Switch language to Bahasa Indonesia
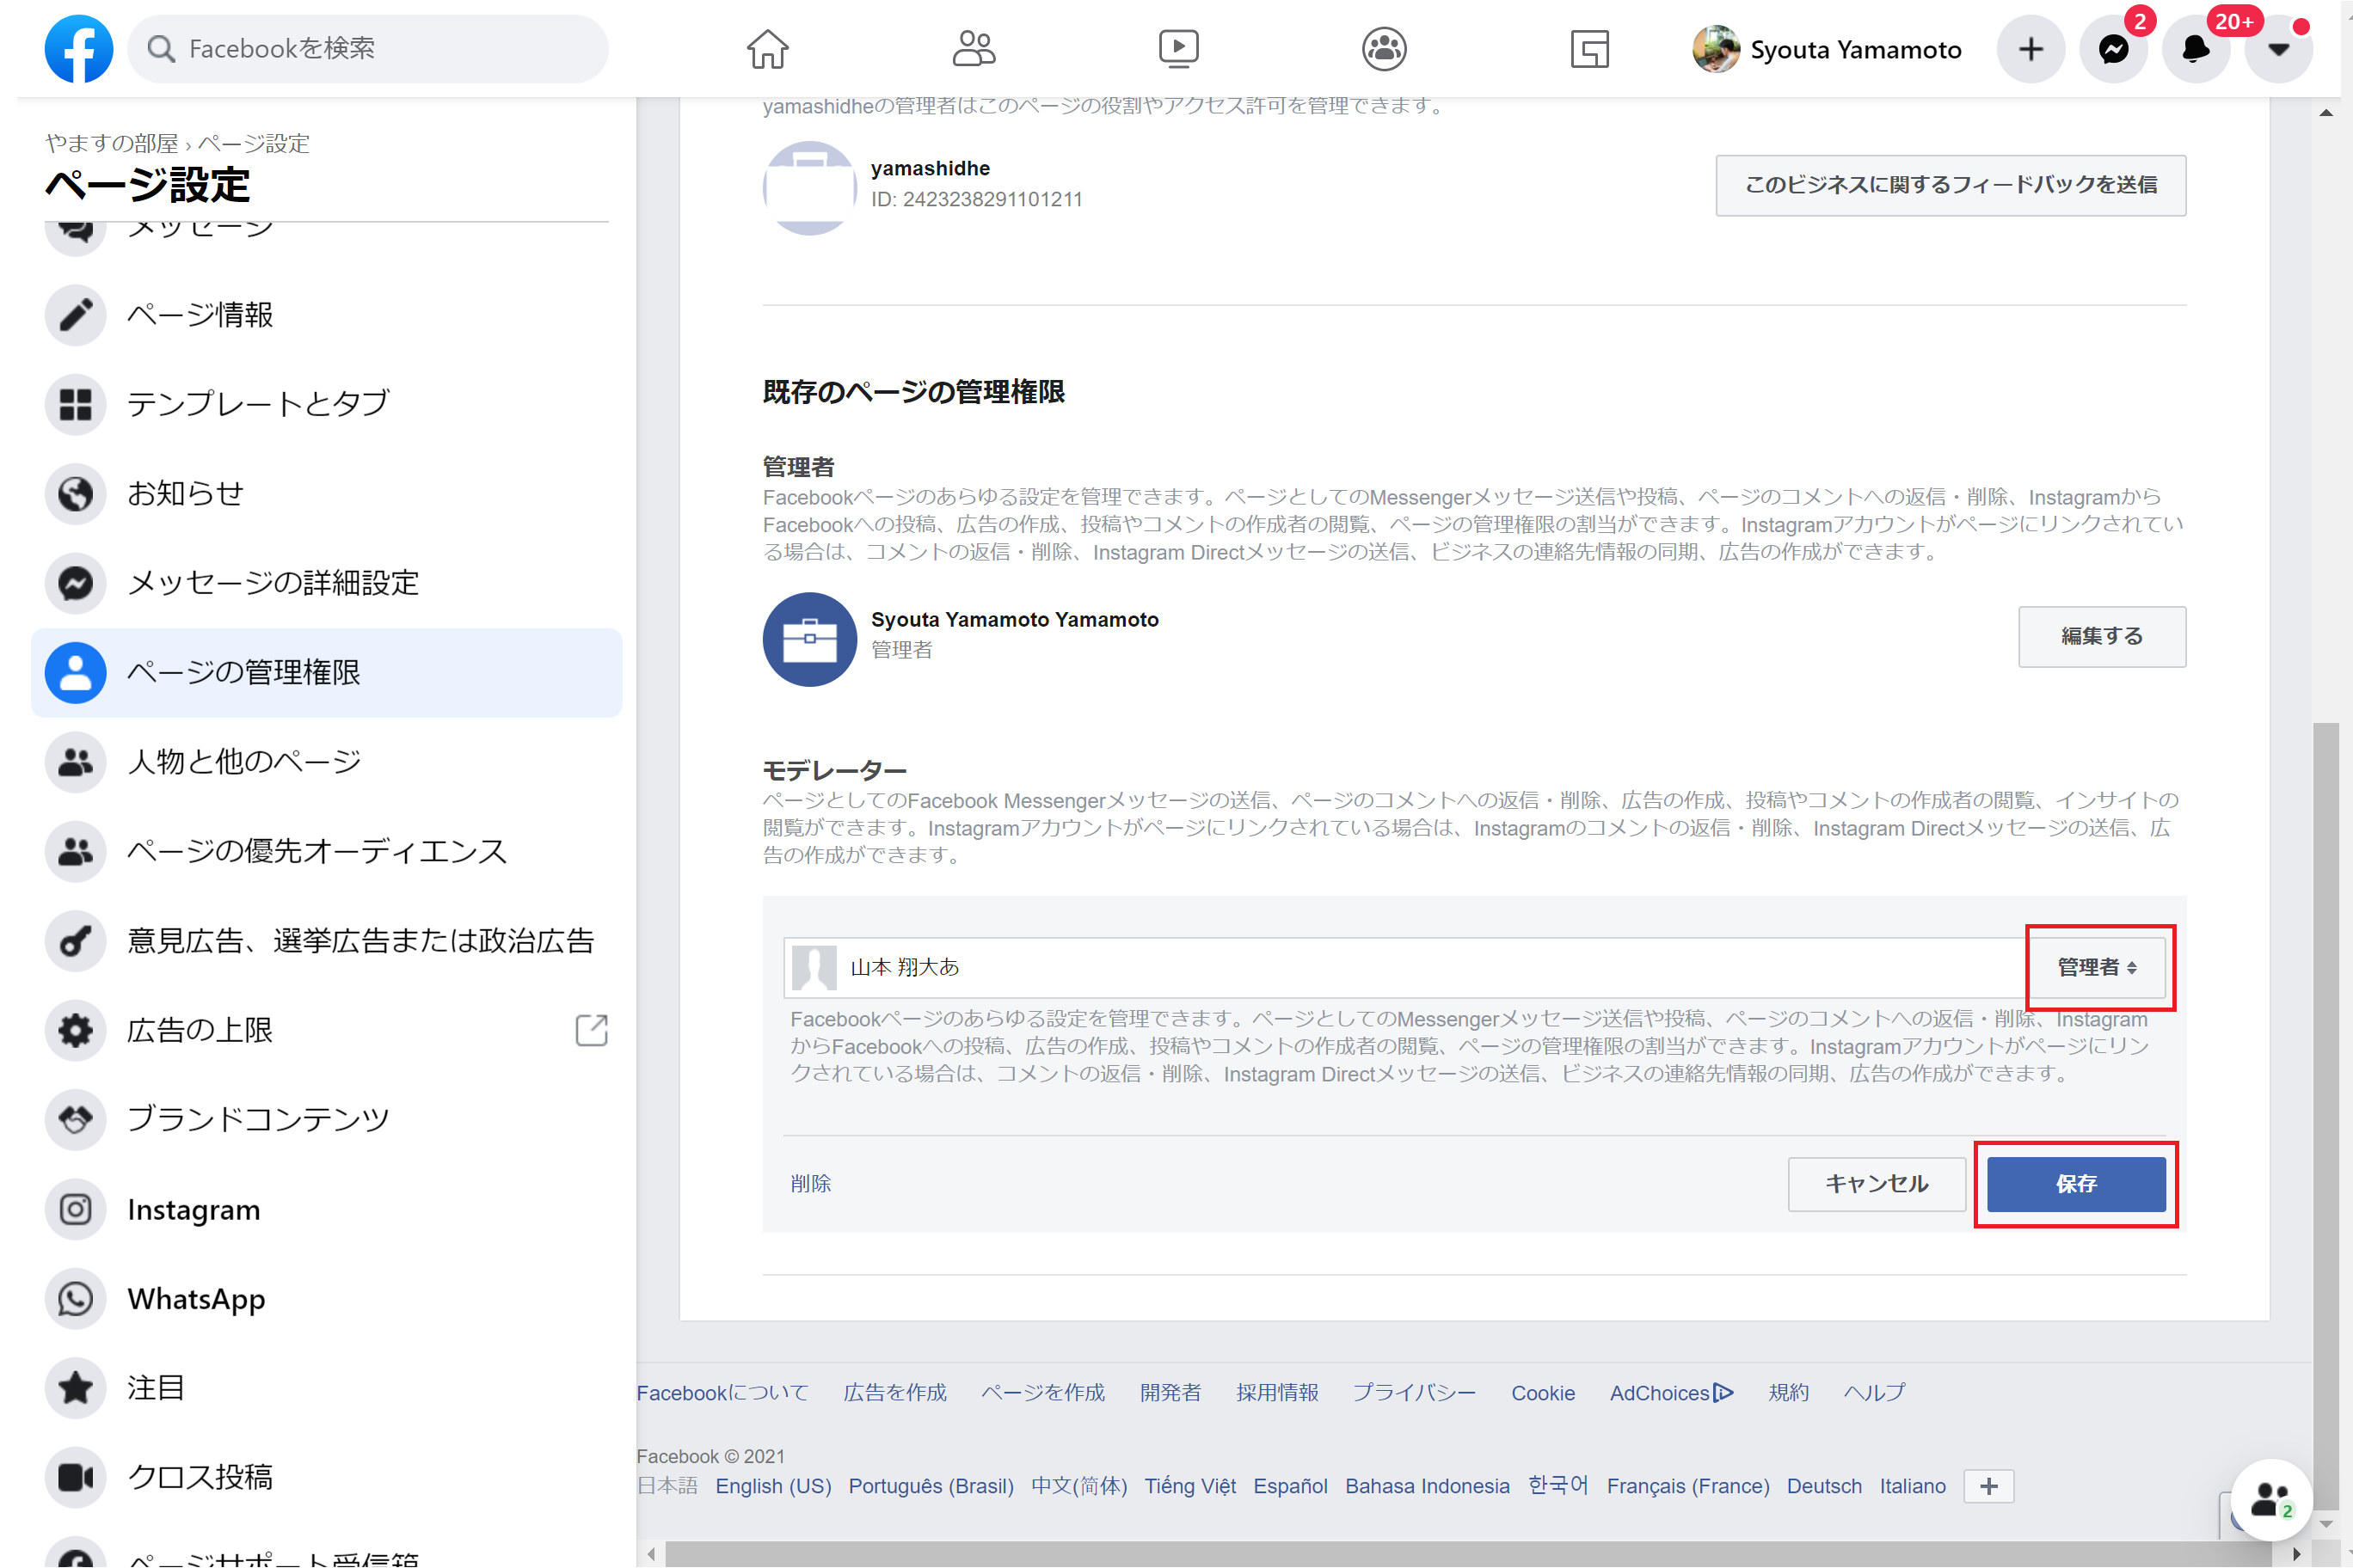Screen dimensions: 2353x1568 tap(1428, 1487)
